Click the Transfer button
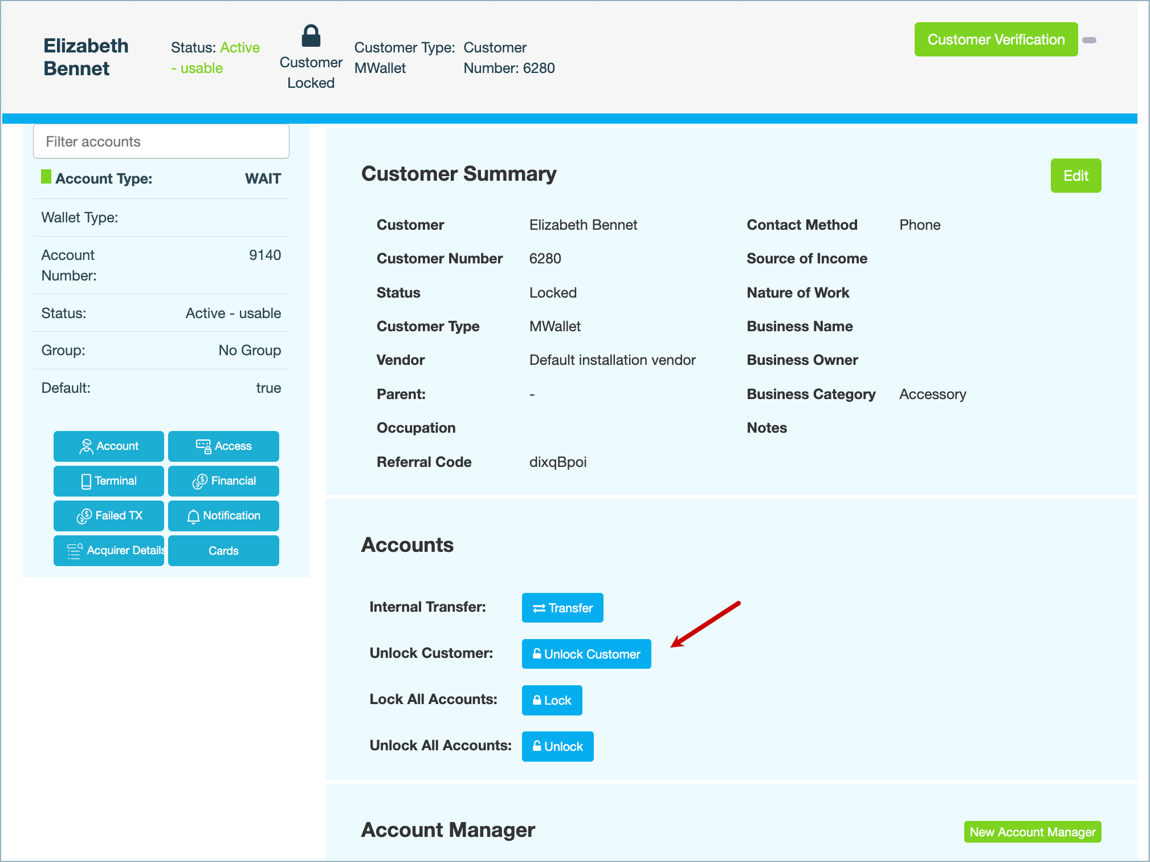This screenshot has width=1150, height=862. (x=562, y=608)
